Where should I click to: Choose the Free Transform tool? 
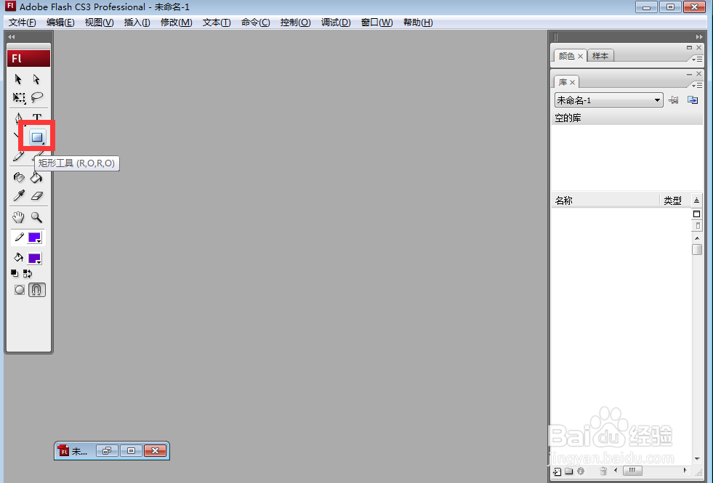click(x=19, y=98)
